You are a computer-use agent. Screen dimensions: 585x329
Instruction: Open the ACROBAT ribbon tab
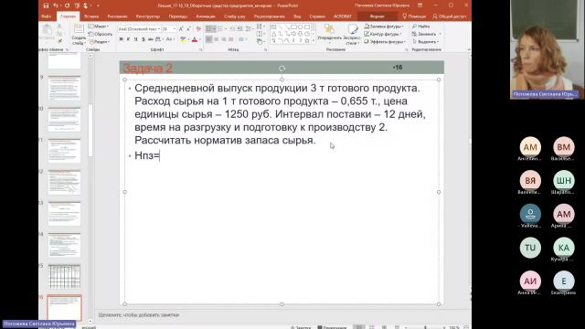point(342,16)
